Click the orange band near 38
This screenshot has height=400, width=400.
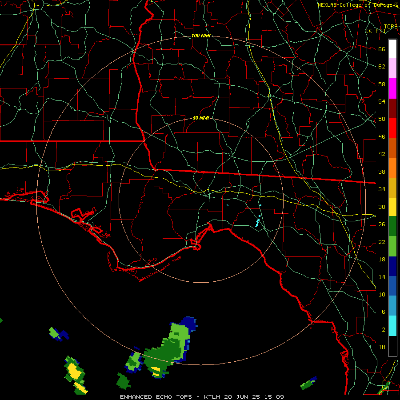pyautogui.click(x=392, y=168)
